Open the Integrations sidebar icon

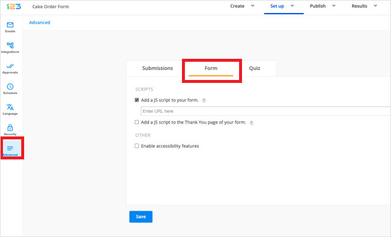(10, 45)
